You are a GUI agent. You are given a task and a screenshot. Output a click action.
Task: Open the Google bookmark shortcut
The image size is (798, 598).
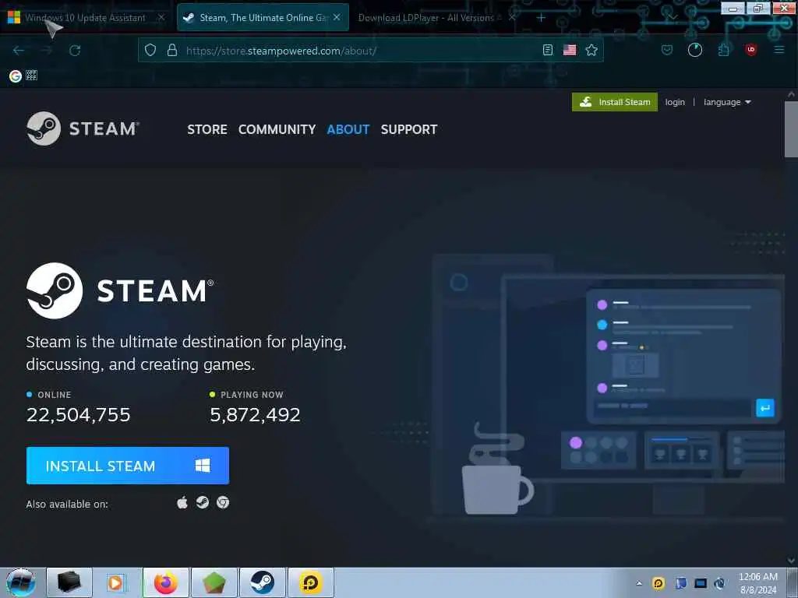click(16, 76)
